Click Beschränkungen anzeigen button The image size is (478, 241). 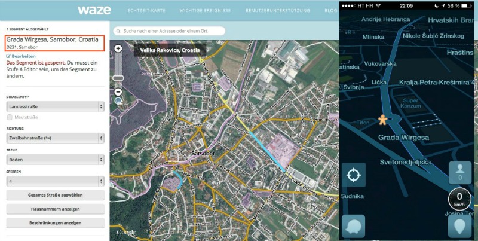point(55,223)
